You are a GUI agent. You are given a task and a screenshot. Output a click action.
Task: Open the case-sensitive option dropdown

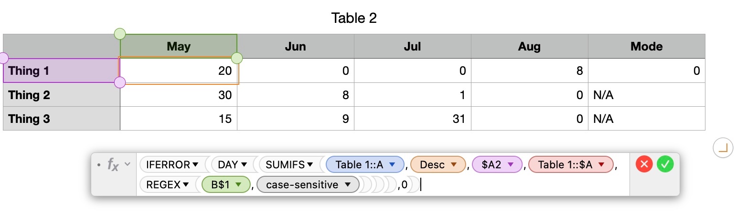[x=348, y=185]
